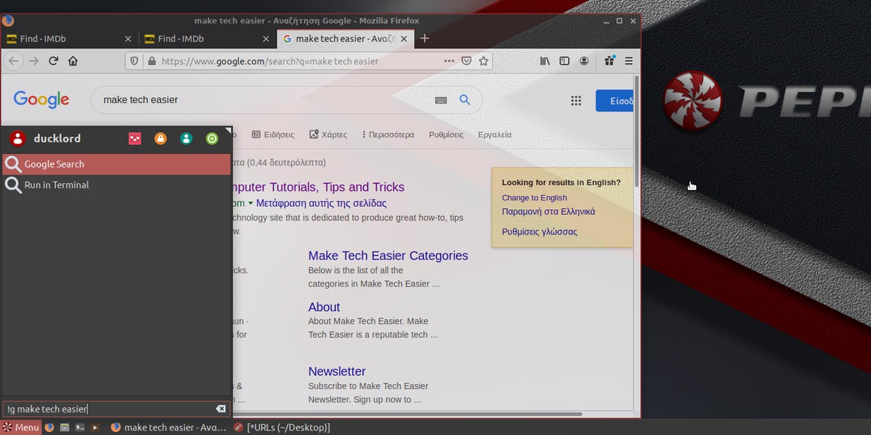Lock the screen via the orange padlock icon
This screenshot has height=435, width=871.
pyautogui.click(x=161, y=138)
